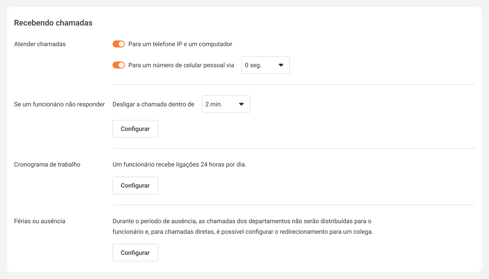The width and height of the screenshot is (489, 279).
Task: Select the 'Cronograma de trabalho' label
Action: tap(47, 164)
